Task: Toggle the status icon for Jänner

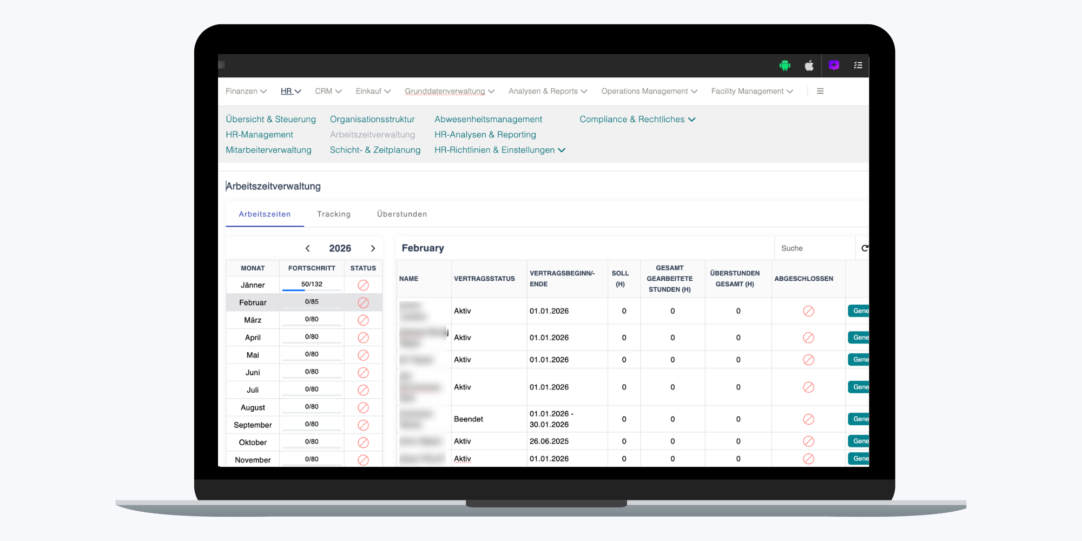Action: coord(363,285)
